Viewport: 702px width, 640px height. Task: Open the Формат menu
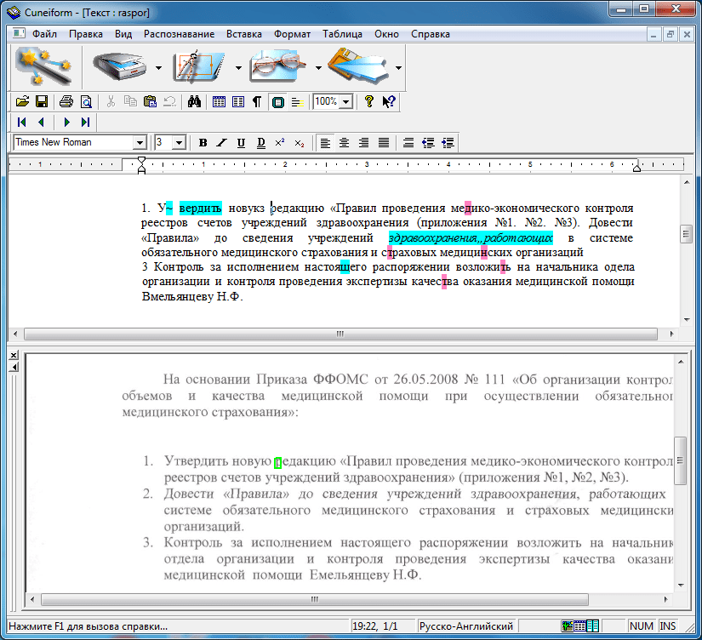(293, 34)
